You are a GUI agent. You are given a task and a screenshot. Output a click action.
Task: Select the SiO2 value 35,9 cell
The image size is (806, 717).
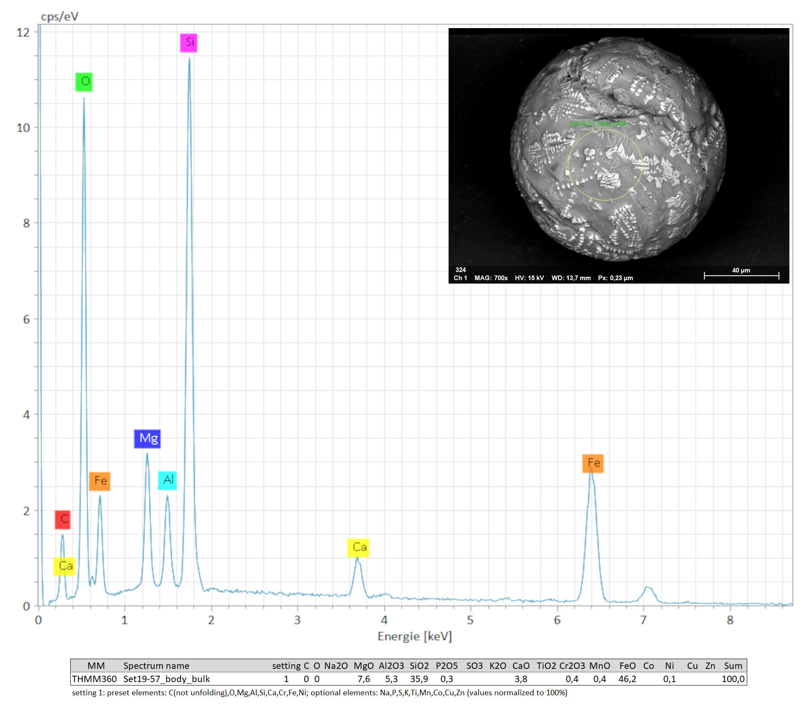point(419,679)
